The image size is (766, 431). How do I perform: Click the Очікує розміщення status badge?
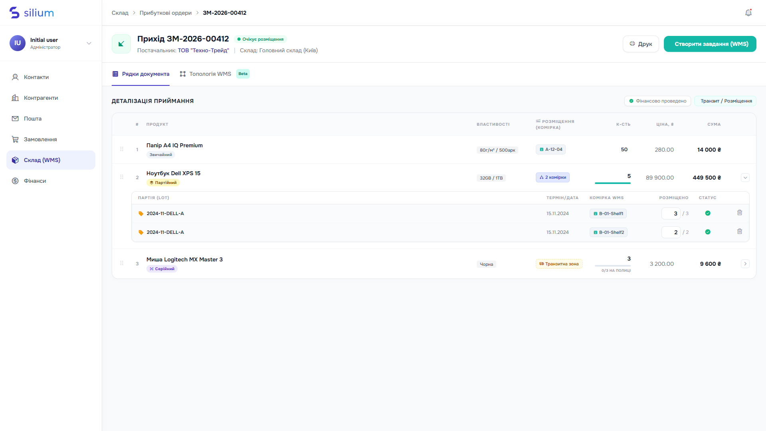(261, 39)
